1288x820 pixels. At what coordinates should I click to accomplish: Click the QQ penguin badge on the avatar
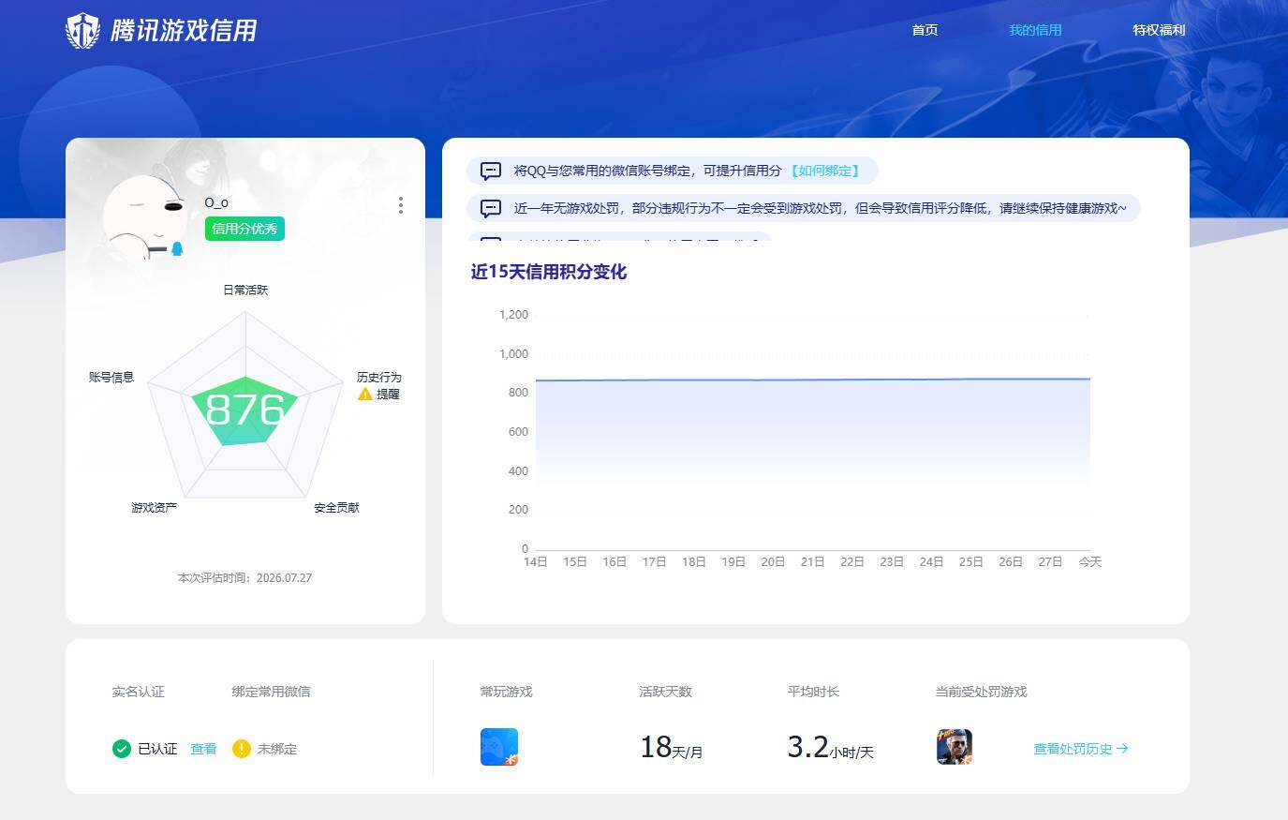[176, 248]
